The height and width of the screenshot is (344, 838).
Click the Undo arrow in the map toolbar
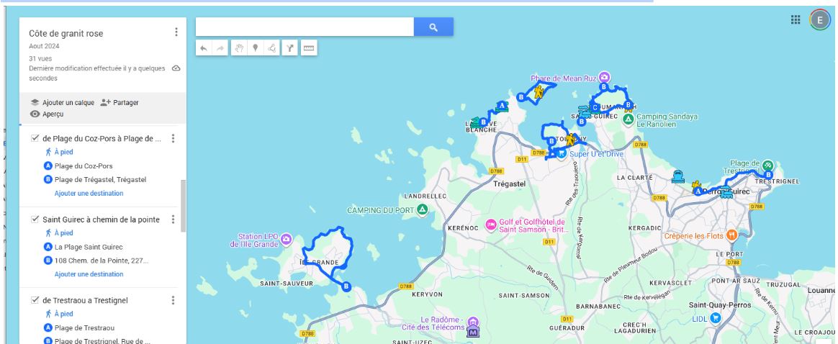pyautogui.click(x=204, y=48)
